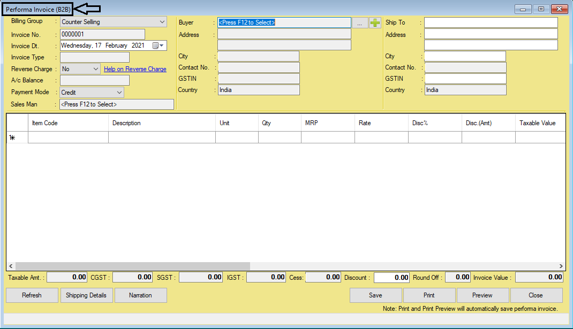Open the calendar icon beside invoice date
Image resolution: width=573 pixels, height=329 pixels.
point(155,45)
